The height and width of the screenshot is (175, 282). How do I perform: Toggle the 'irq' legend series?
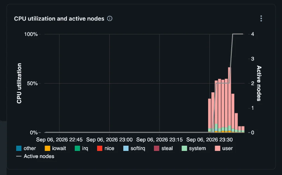point(81,148)
